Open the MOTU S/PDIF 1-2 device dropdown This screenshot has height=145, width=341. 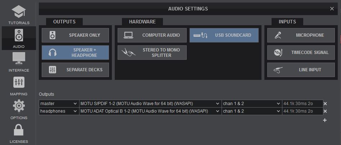[150, 104]
